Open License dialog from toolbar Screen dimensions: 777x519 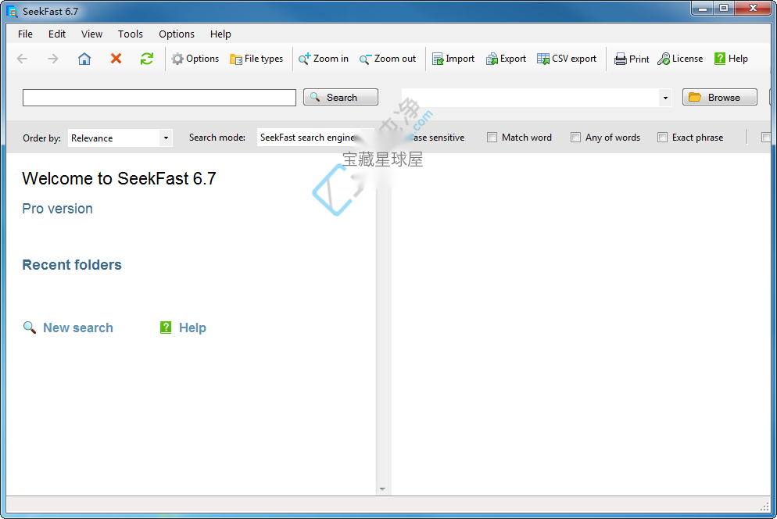click(x=680, y=59)
